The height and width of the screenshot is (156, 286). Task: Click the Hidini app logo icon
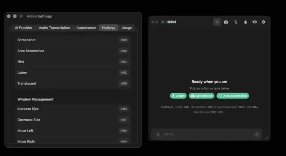pos(163,22)
